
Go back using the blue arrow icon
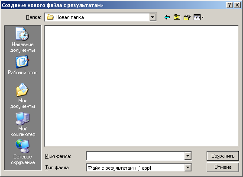point(167,17)
